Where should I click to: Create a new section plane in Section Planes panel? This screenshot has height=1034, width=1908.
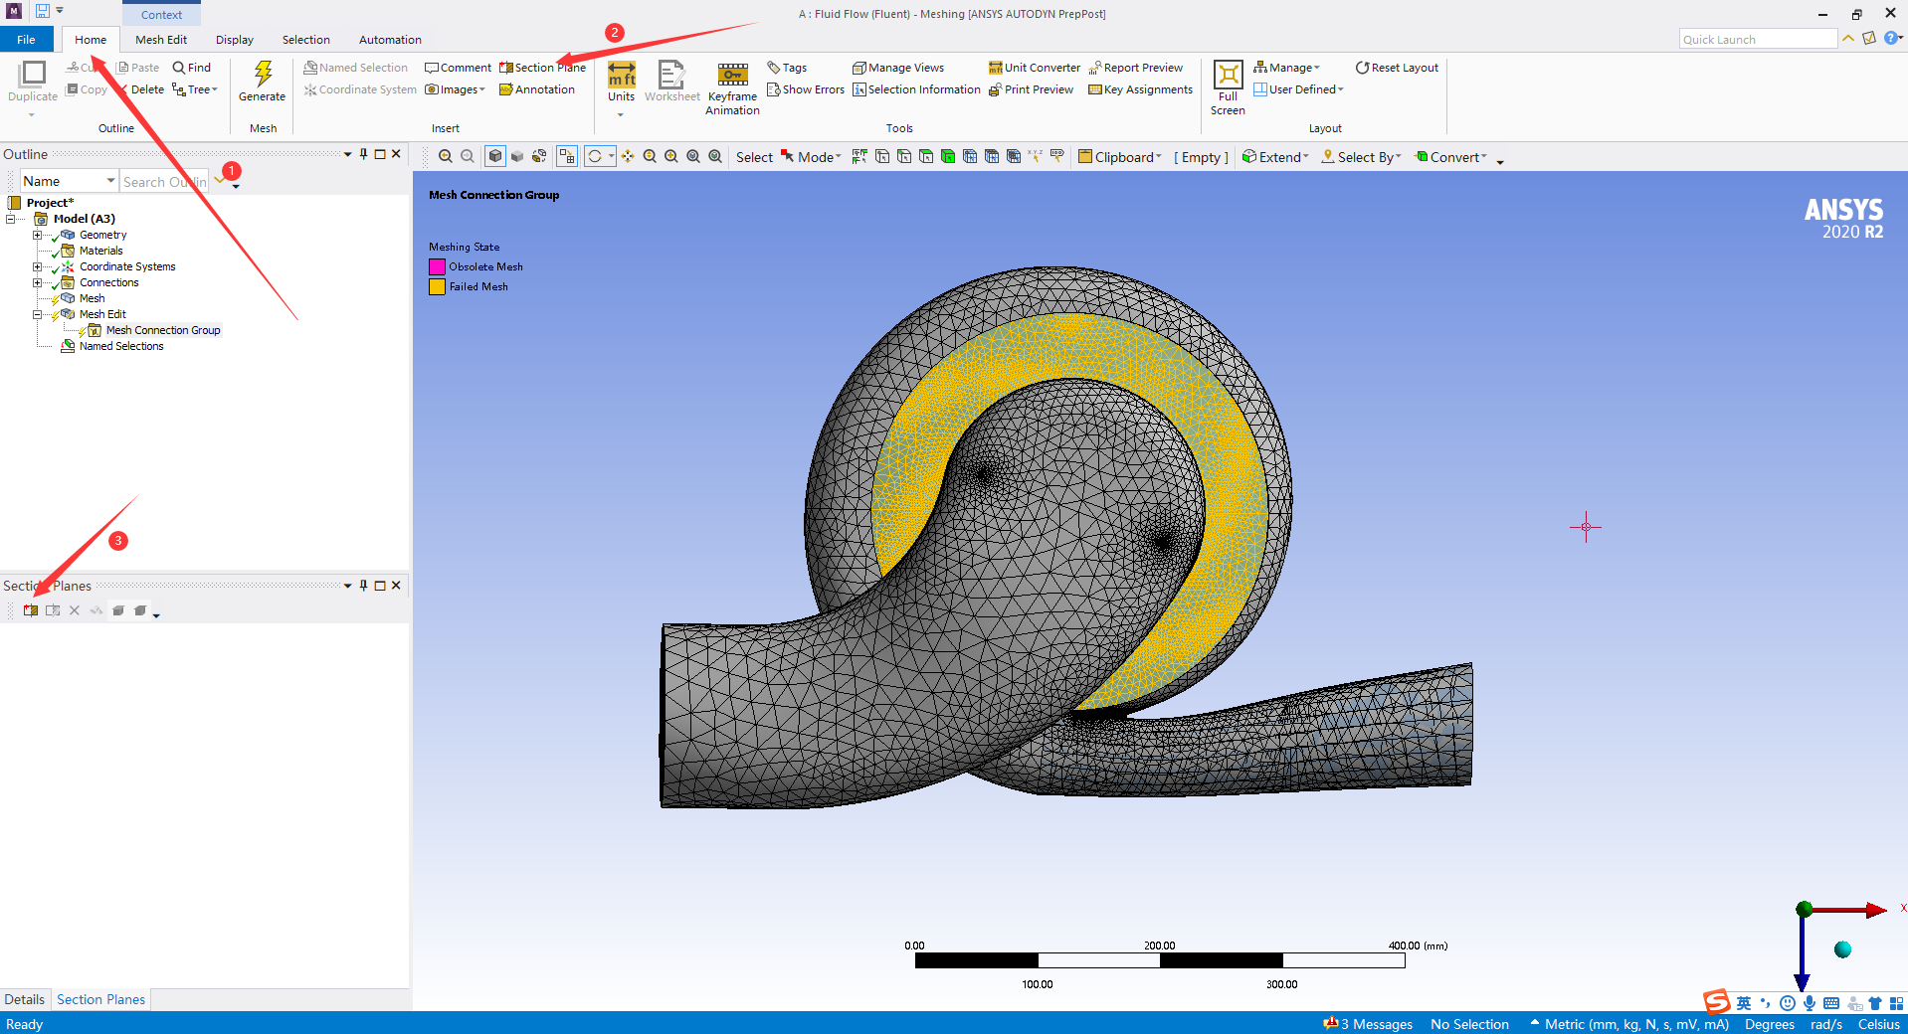29,610
